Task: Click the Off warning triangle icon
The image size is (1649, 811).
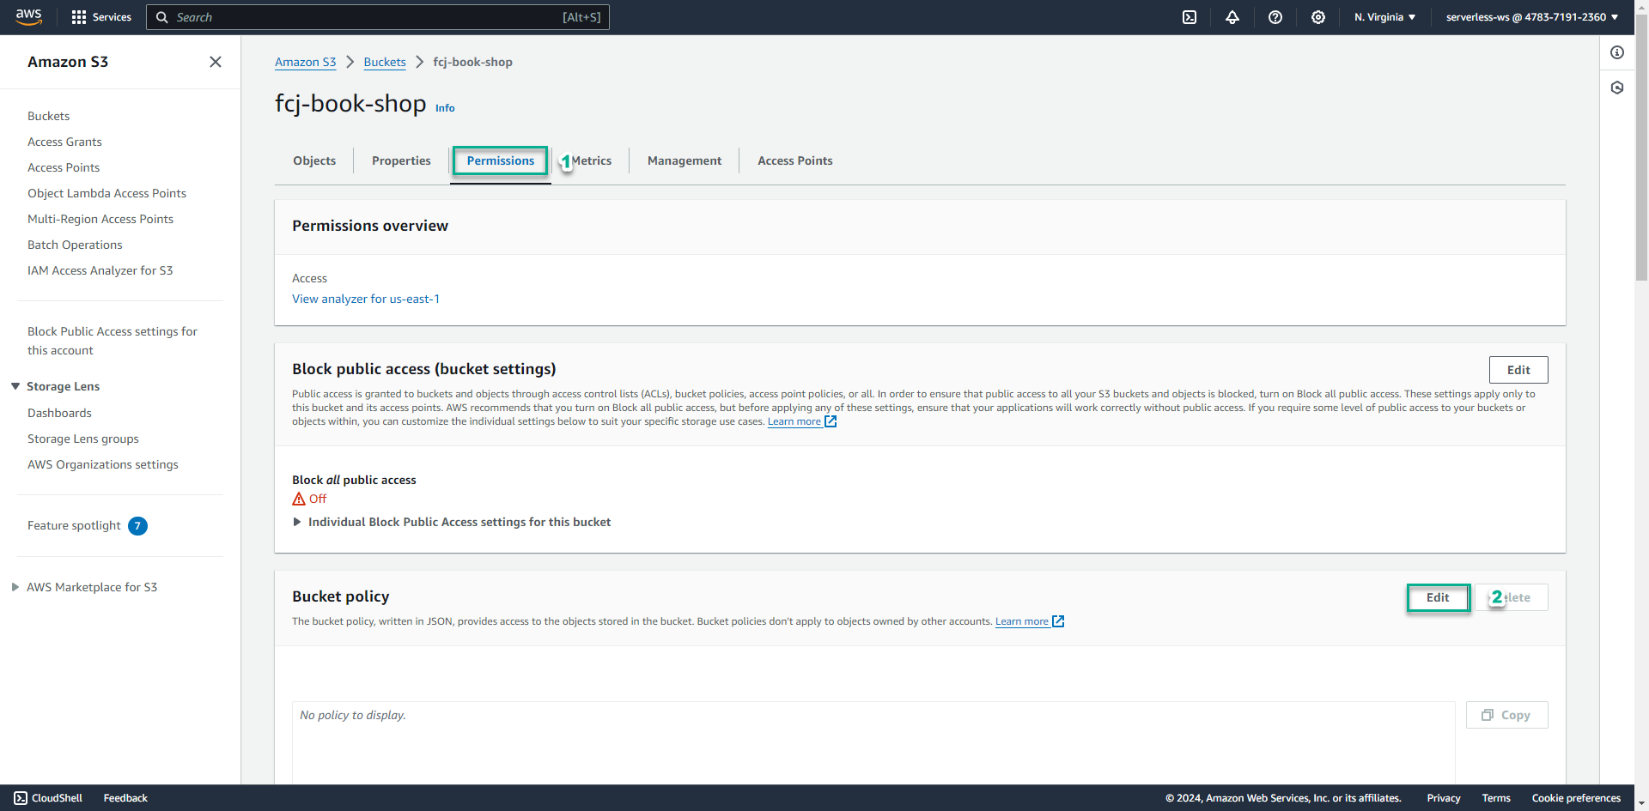Action: point(299,499)
